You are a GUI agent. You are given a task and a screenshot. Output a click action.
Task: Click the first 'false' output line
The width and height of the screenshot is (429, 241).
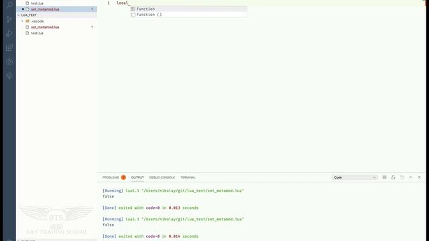[108, 196]
